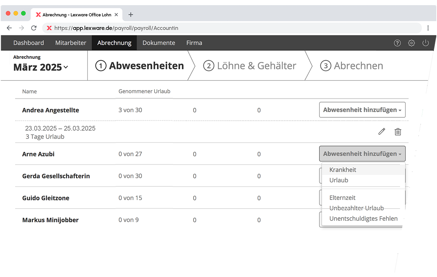Viewport: 437px width, 277px height.
Task: Open settings via the gear icon
Action: click(411, 43)
